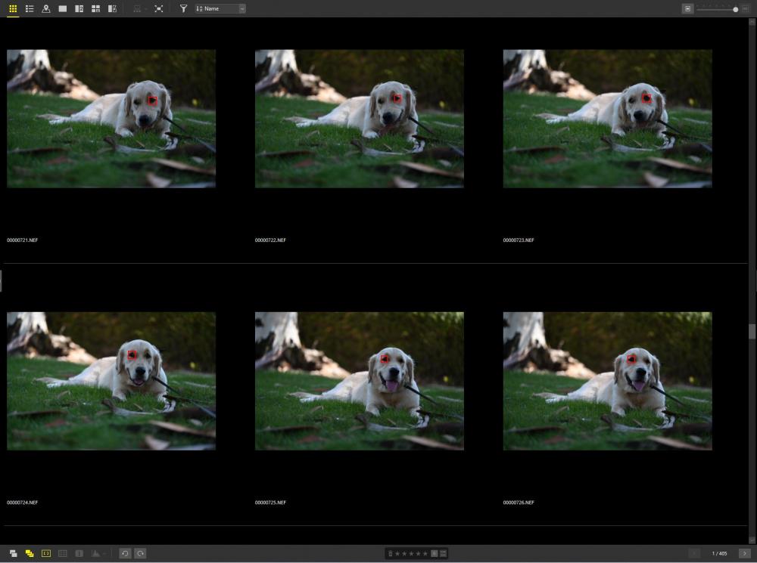
Task: Open the filter bar
Action: (183, 8)
